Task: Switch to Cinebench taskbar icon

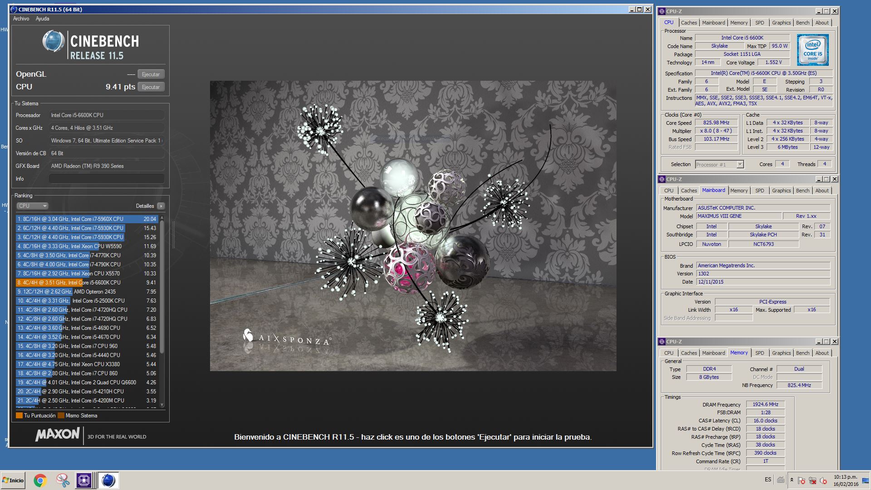Action: click(108, 480)
